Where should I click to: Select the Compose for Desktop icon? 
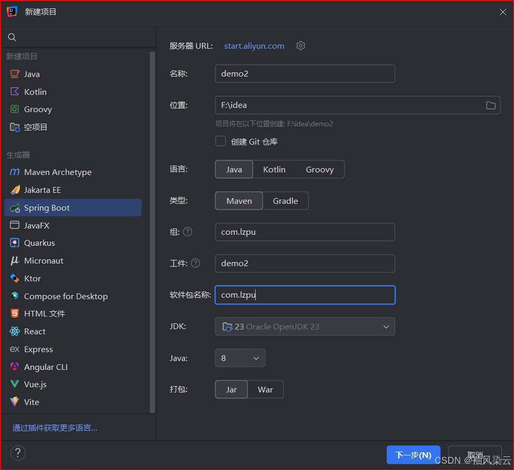coord(15,296)
